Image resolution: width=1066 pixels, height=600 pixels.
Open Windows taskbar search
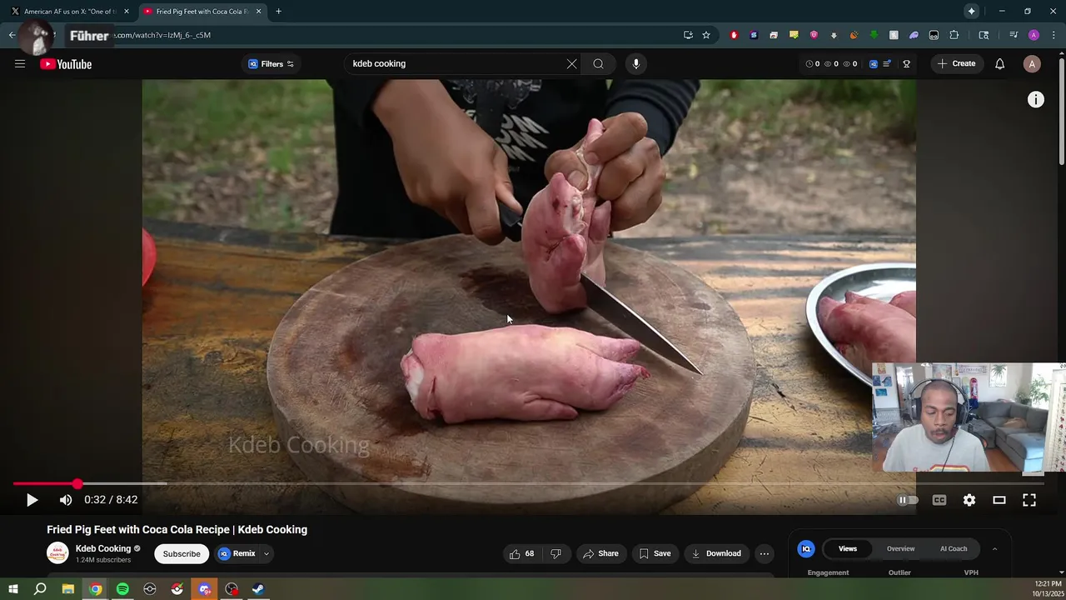pyautogui.click(x=40, y=589)
